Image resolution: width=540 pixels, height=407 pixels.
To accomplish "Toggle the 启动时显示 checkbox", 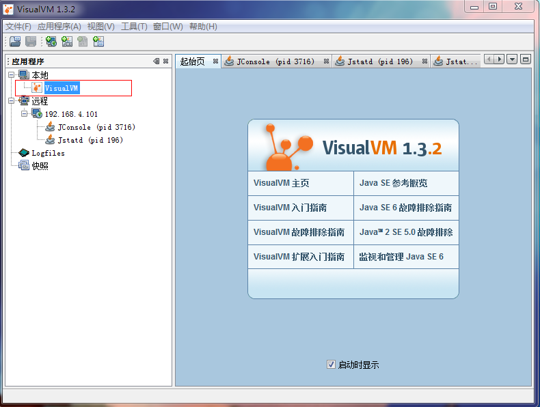I will 331,365.
